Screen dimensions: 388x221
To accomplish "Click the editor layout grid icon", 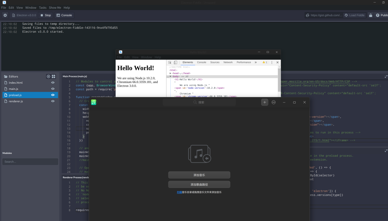I will [x=53, y=76].
